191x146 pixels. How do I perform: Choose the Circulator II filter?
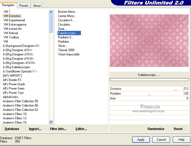(66, 20)
